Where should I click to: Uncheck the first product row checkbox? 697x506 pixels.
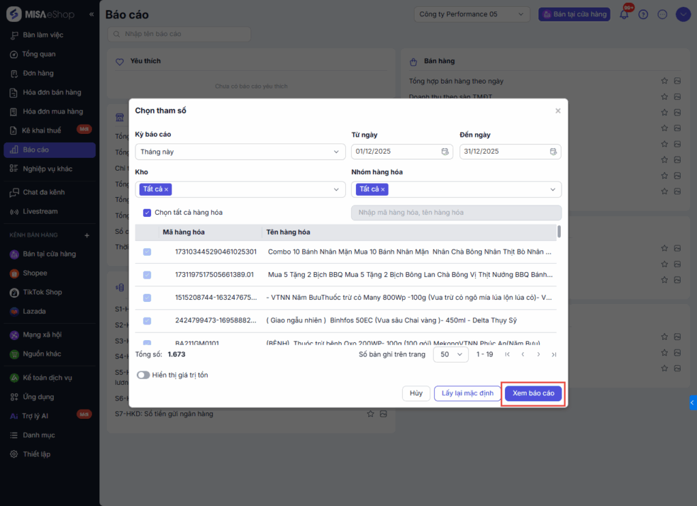[x=147, y=252]
